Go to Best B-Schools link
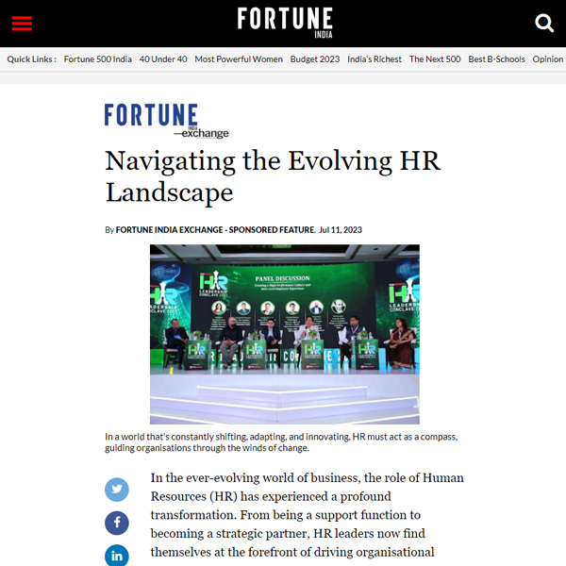 (496, 58)
